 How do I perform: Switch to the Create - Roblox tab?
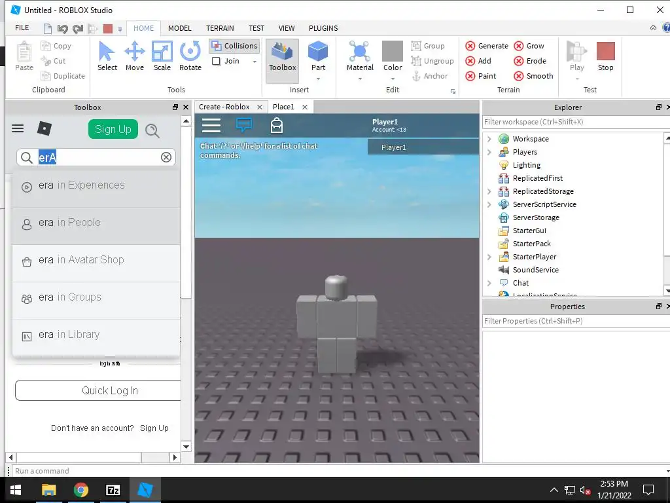224,107
